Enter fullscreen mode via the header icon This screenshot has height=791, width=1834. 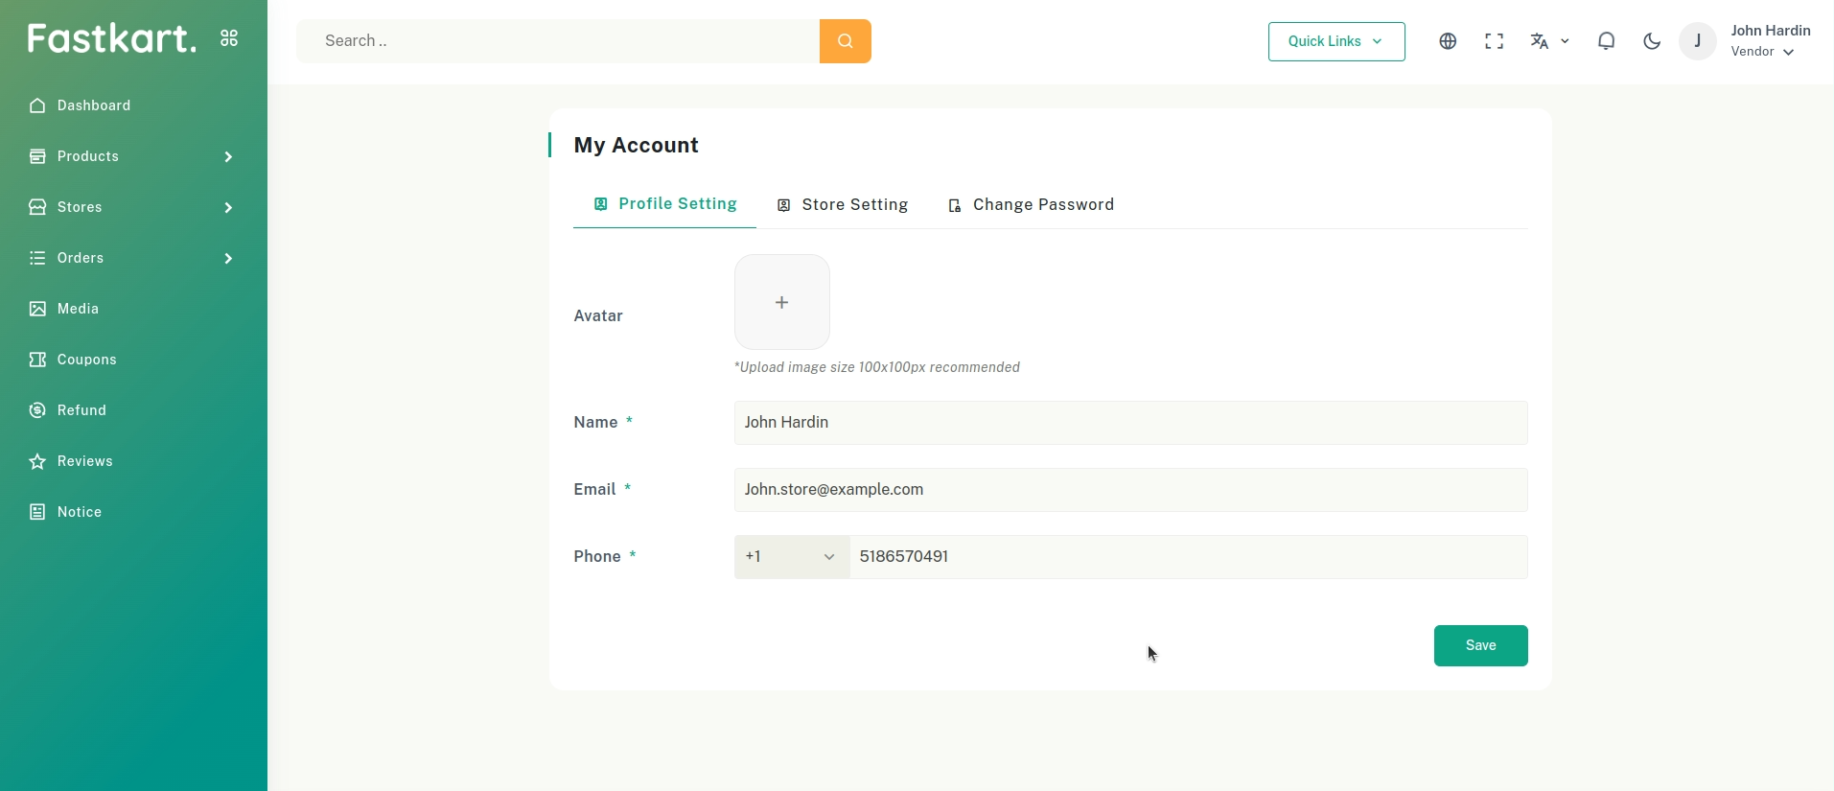[1494, 41]
